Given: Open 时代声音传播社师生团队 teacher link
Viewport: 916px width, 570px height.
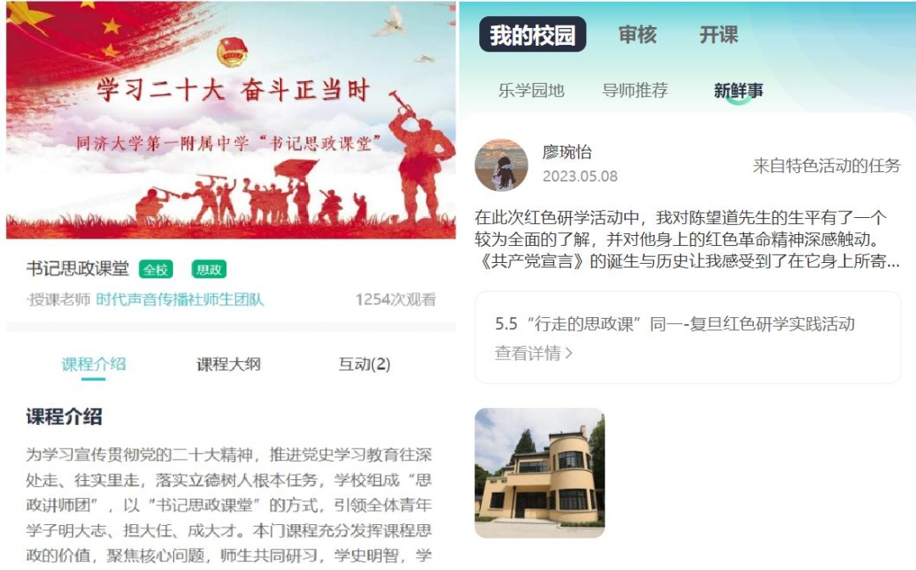Looking at the screenshot, I should [180, 299].
